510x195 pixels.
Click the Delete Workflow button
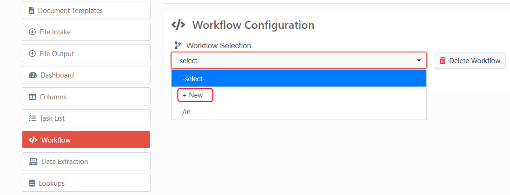point(470,60)
